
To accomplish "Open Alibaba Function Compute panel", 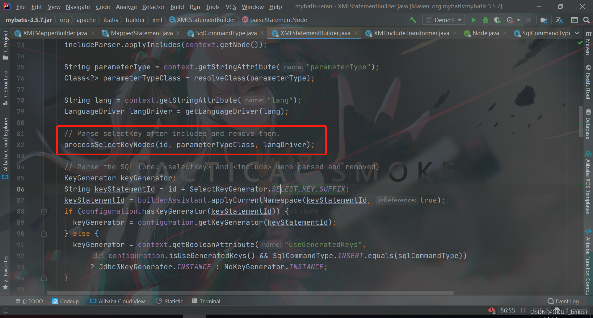I will [x=588, y=262].
